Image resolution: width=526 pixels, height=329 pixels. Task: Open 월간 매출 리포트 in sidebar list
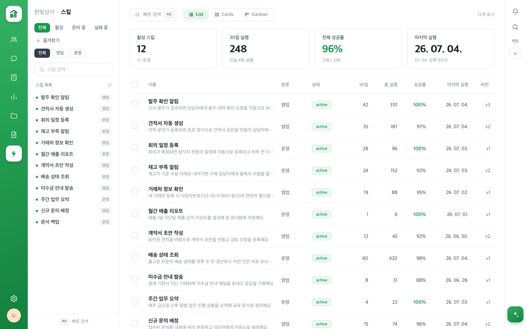[74, 154]
